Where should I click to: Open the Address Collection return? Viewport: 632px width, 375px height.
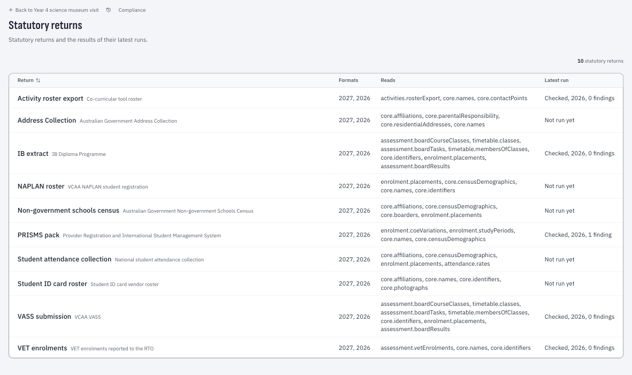47,121
